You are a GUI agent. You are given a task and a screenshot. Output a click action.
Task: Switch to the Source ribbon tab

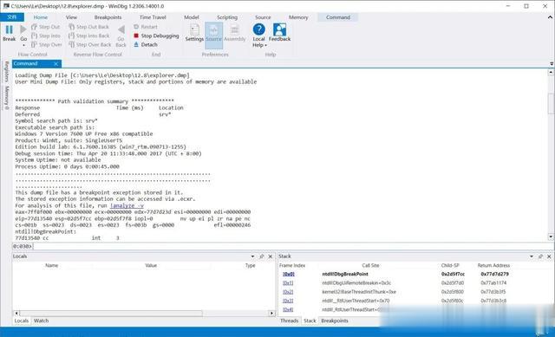[x=263, y=17]
